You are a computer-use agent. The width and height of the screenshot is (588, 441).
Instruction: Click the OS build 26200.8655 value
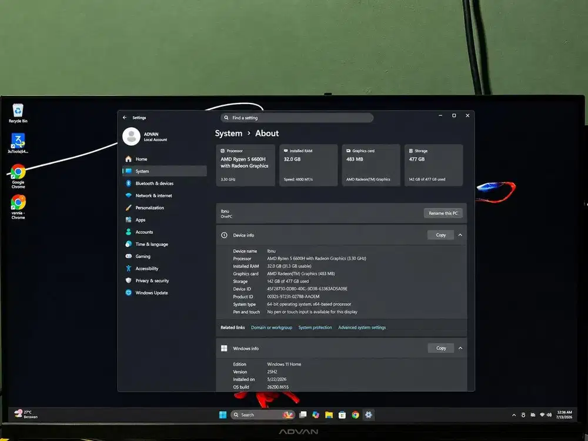click(x=278, y=387)
